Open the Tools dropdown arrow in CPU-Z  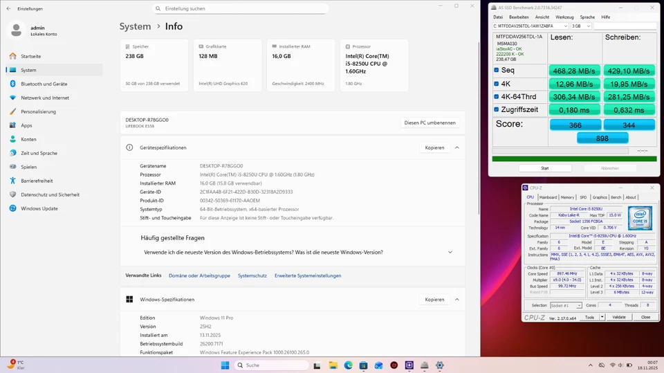coord(602,317)
